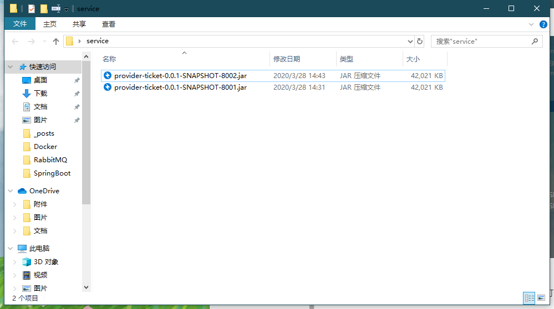Collapse the 快速访问 tree section
554x309 pixels.
pos(11,67)
